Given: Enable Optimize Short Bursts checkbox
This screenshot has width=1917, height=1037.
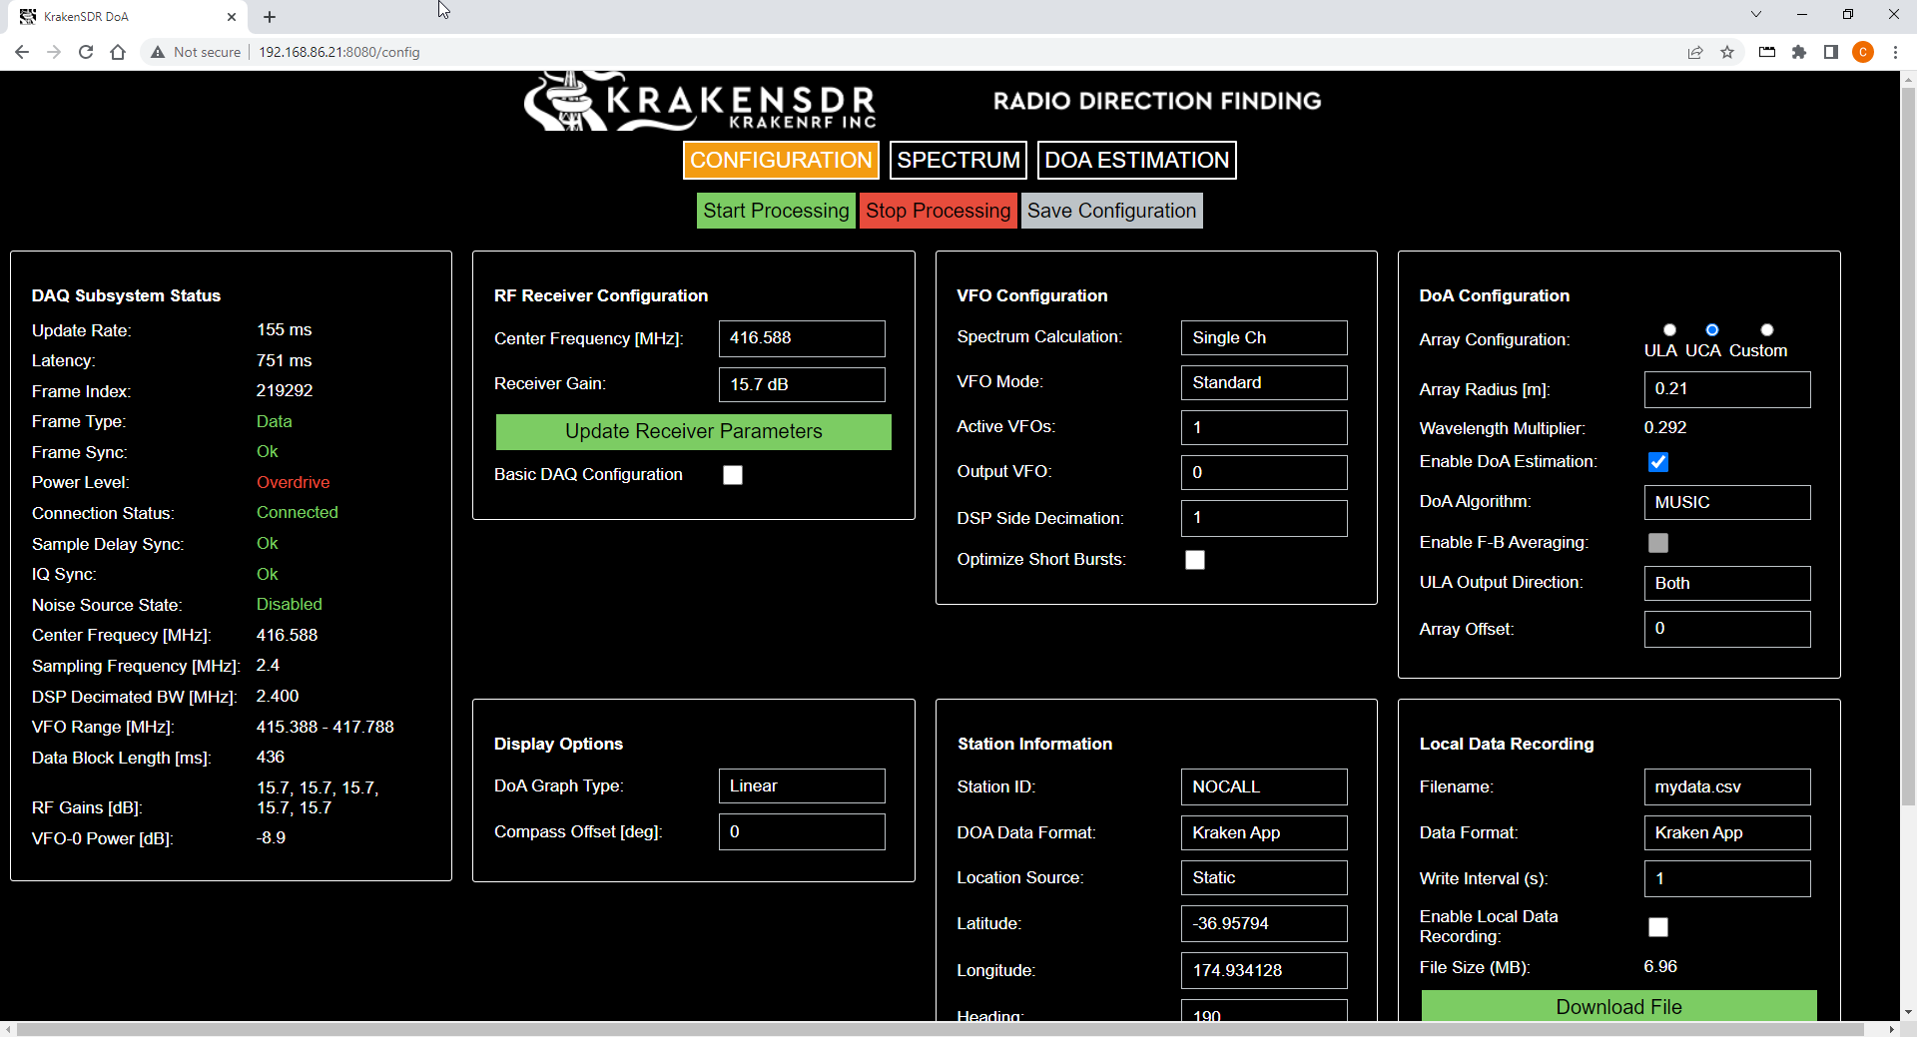Looking at the screenshot, I should coord(1195,560).
